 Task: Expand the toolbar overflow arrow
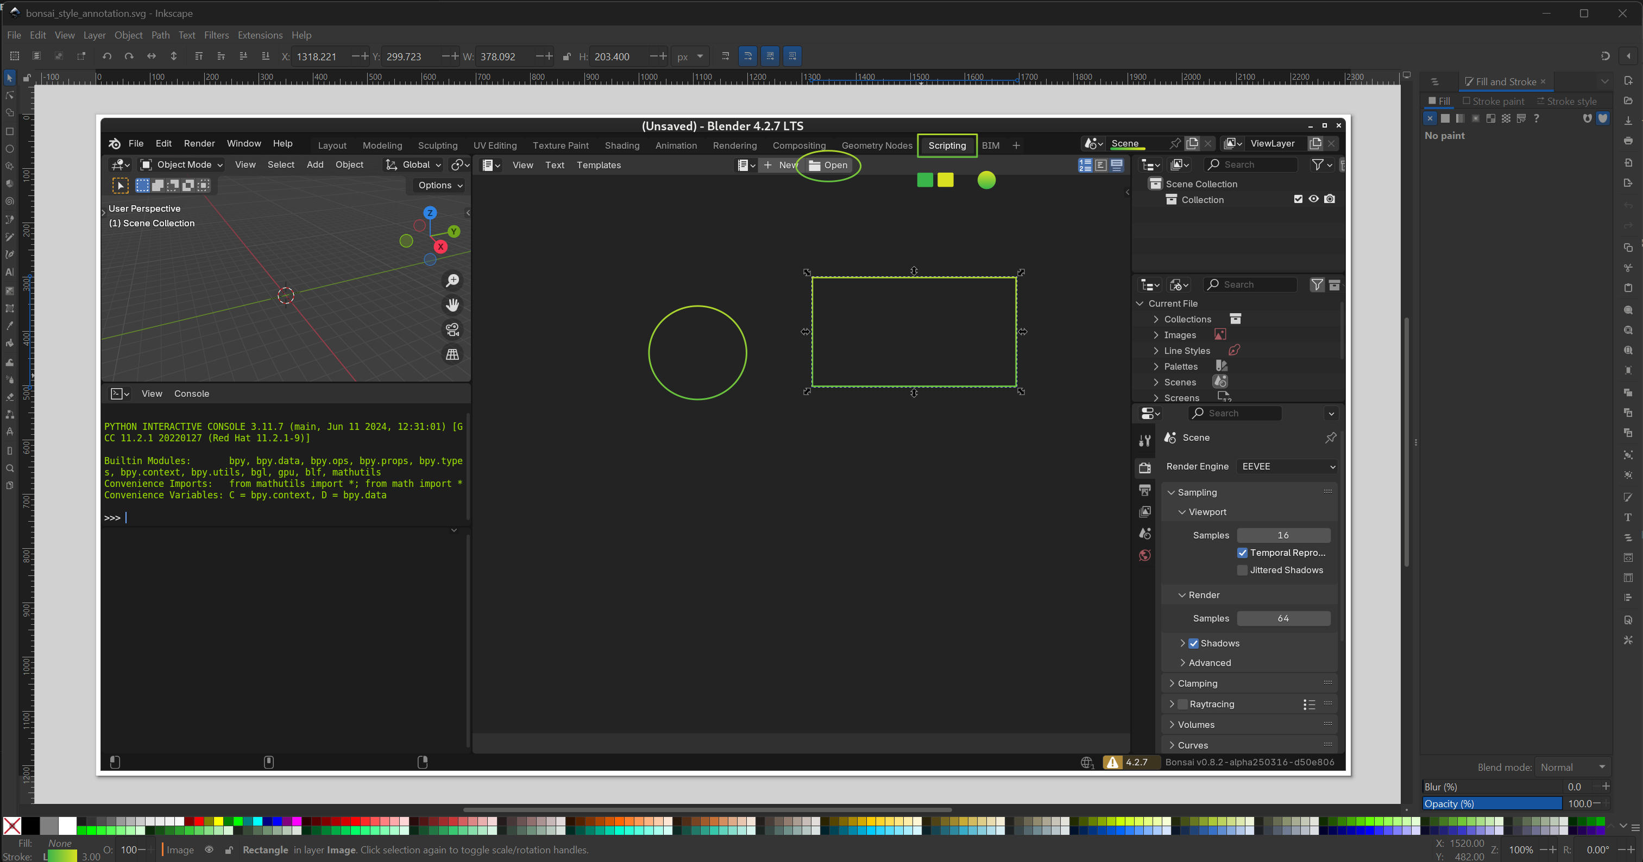point(1628,56)
